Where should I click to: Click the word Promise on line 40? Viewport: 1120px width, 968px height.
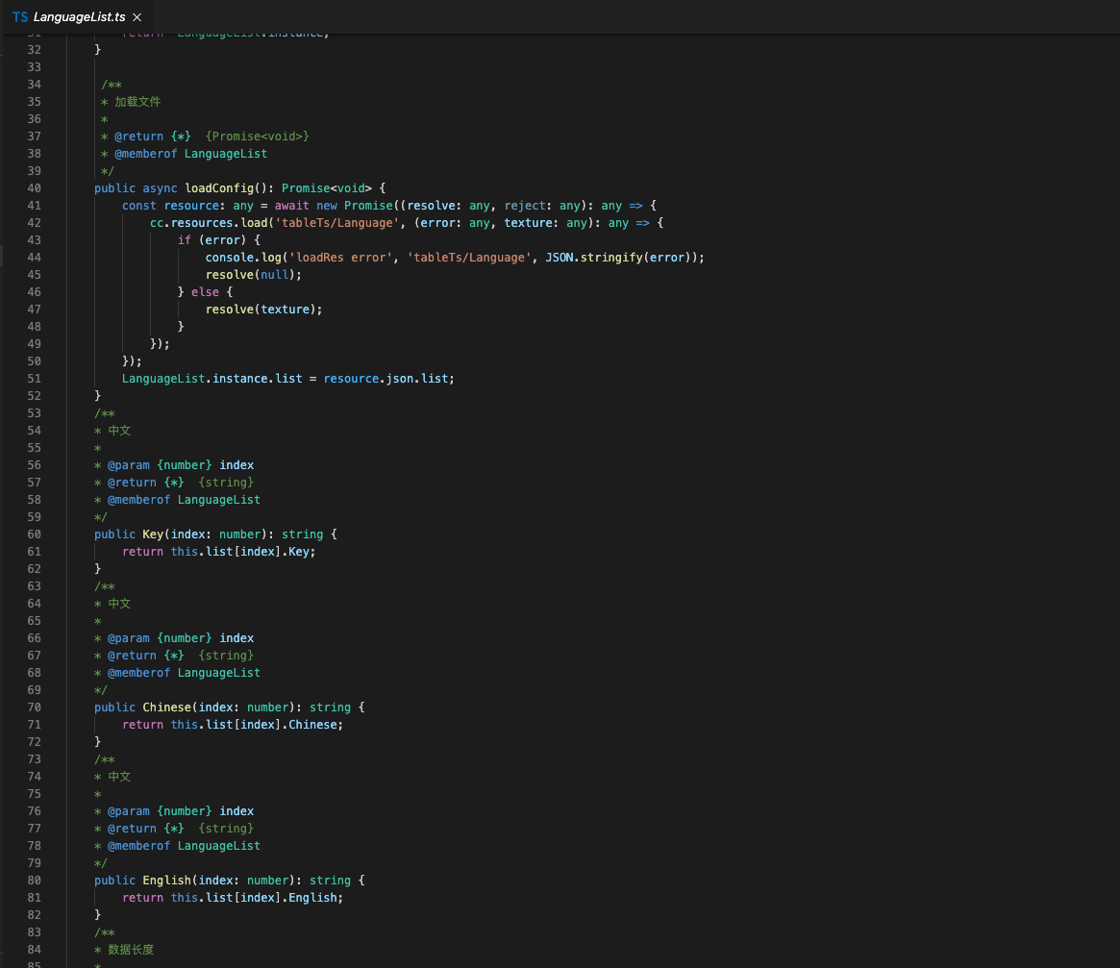coord(306,187)
